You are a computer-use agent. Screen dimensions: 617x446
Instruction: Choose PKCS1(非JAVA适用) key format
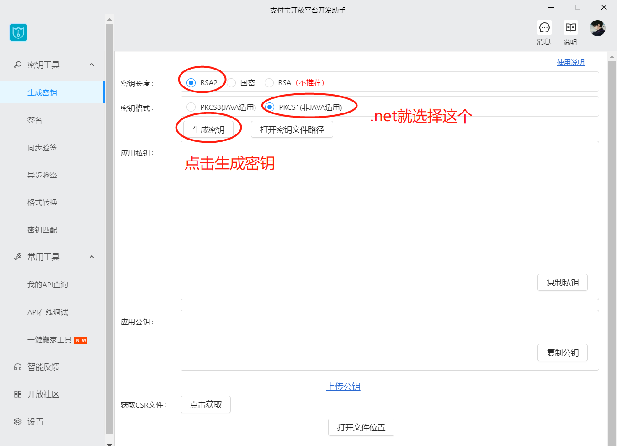[x=270, y=107]
